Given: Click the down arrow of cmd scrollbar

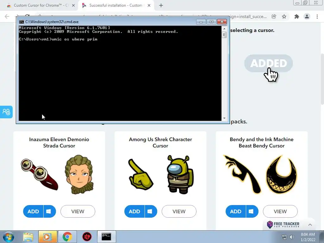Looking at the screenshot, I should coord(224,118).
